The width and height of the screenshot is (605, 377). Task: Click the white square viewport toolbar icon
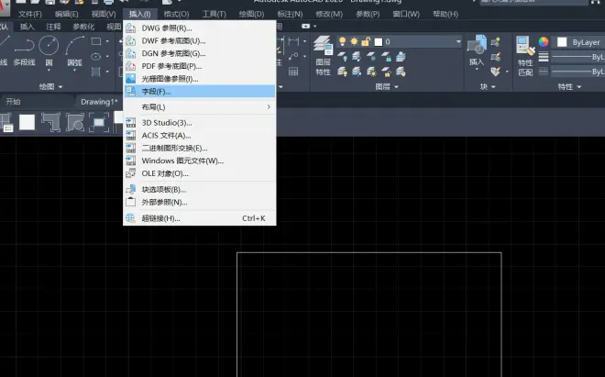[x=27, y=122]
